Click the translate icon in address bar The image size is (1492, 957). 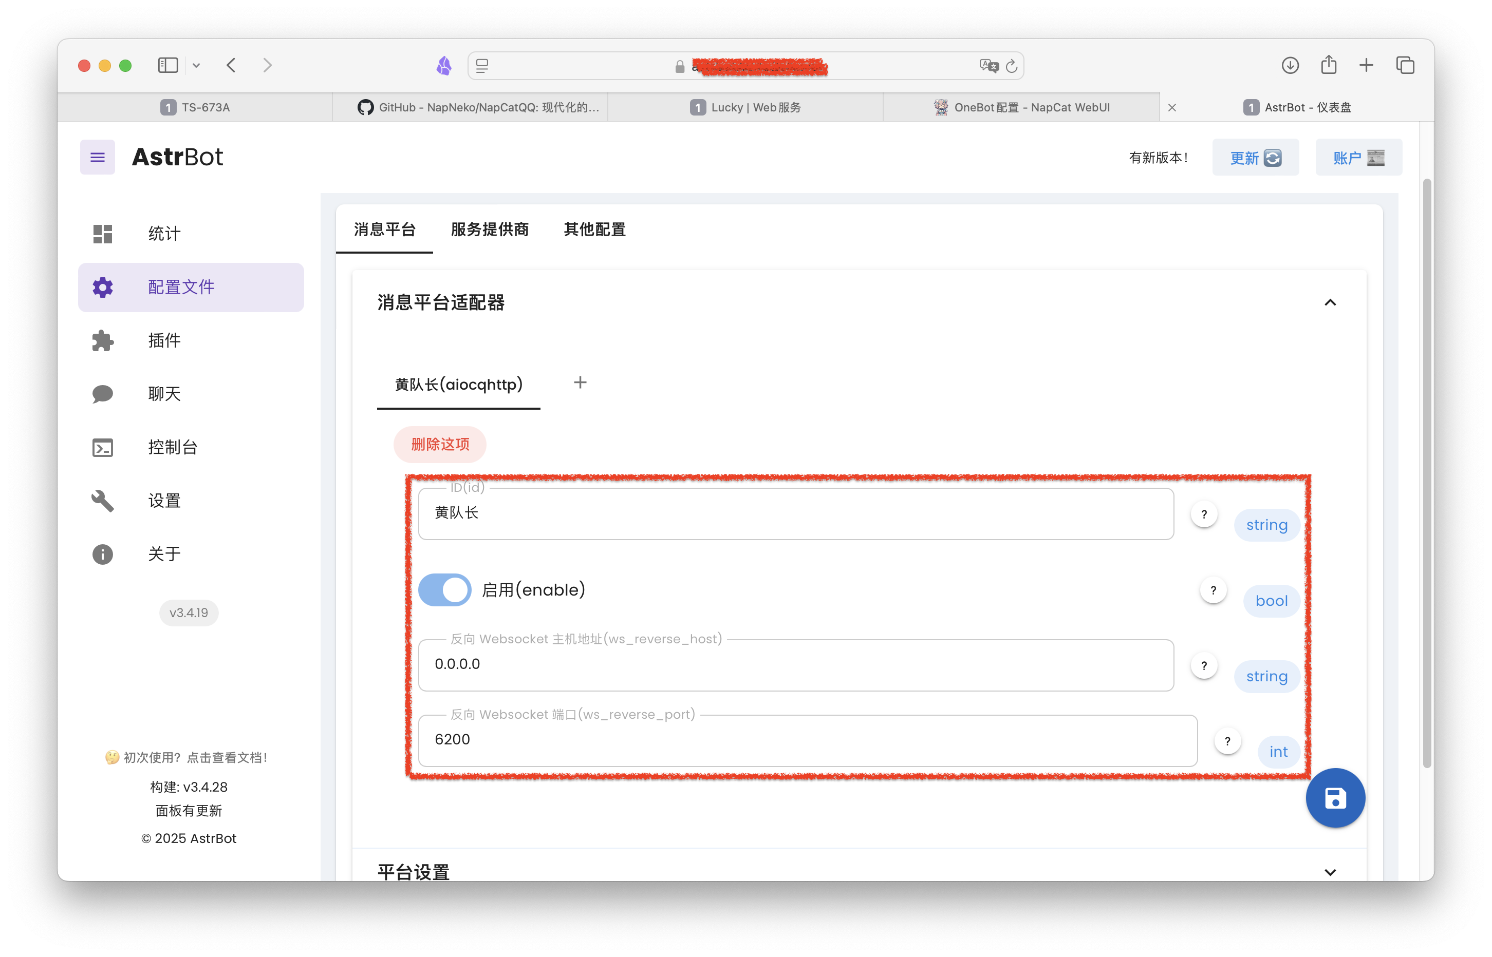(988, 66)
